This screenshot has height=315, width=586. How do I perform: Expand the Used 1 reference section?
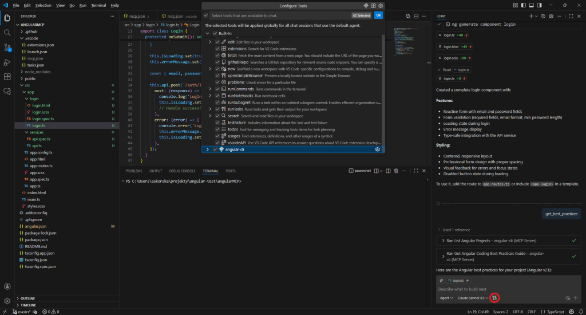(454, 230)
